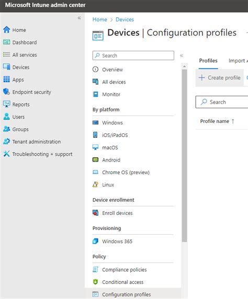Click the Configuration profiles menu icon

pos(95,294)
